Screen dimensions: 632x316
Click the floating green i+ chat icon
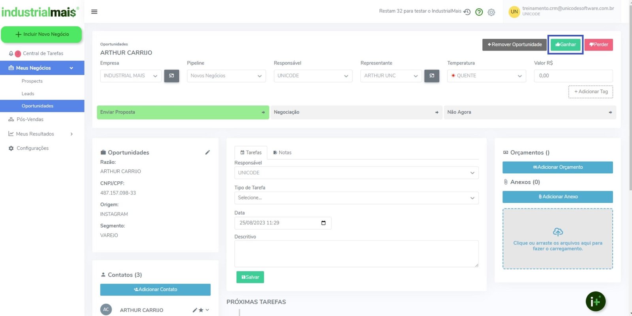click(595, 302)
